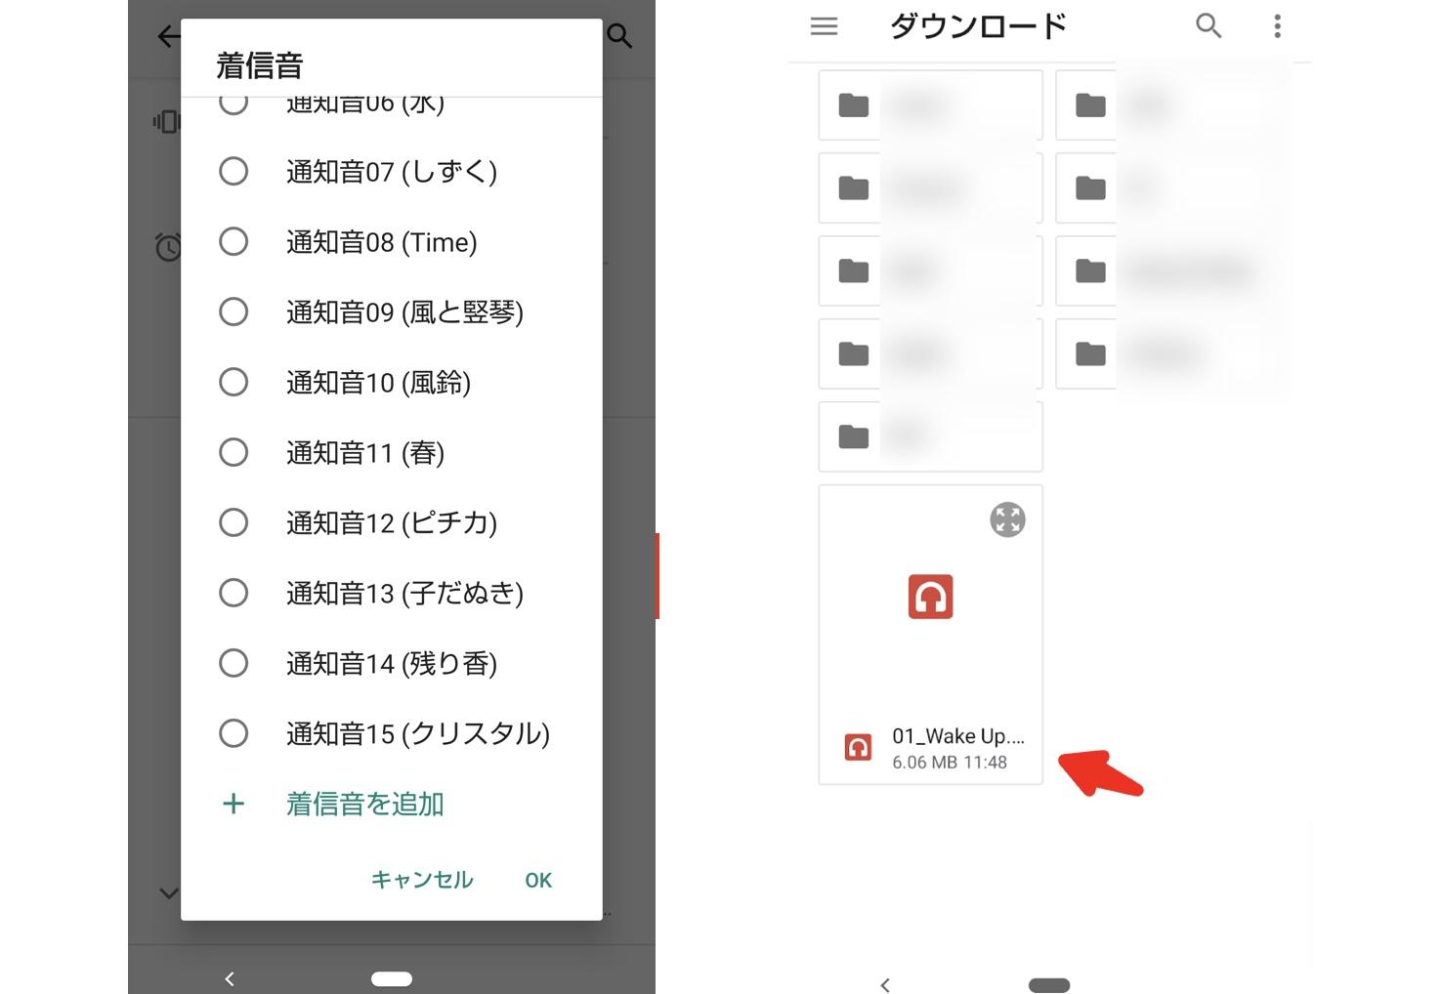Tap the large headphone audio thumbnail
The width and height of the screenshot is (1442, 994).
(x=930, y=597)
